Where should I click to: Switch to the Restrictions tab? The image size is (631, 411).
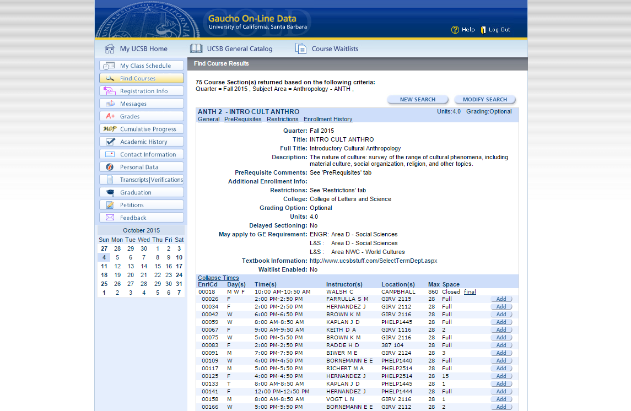[x=283, y=119]
